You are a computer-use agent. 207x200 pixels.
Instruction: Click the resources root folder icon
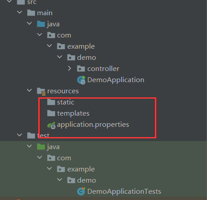41,92
